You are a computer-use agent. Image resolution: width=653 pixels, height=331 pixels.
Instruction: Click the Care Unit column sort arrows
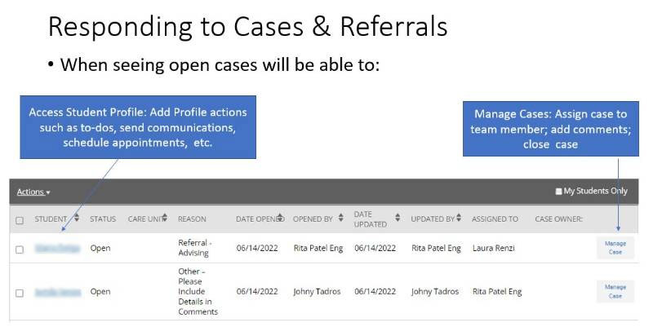tap(164, 218)
